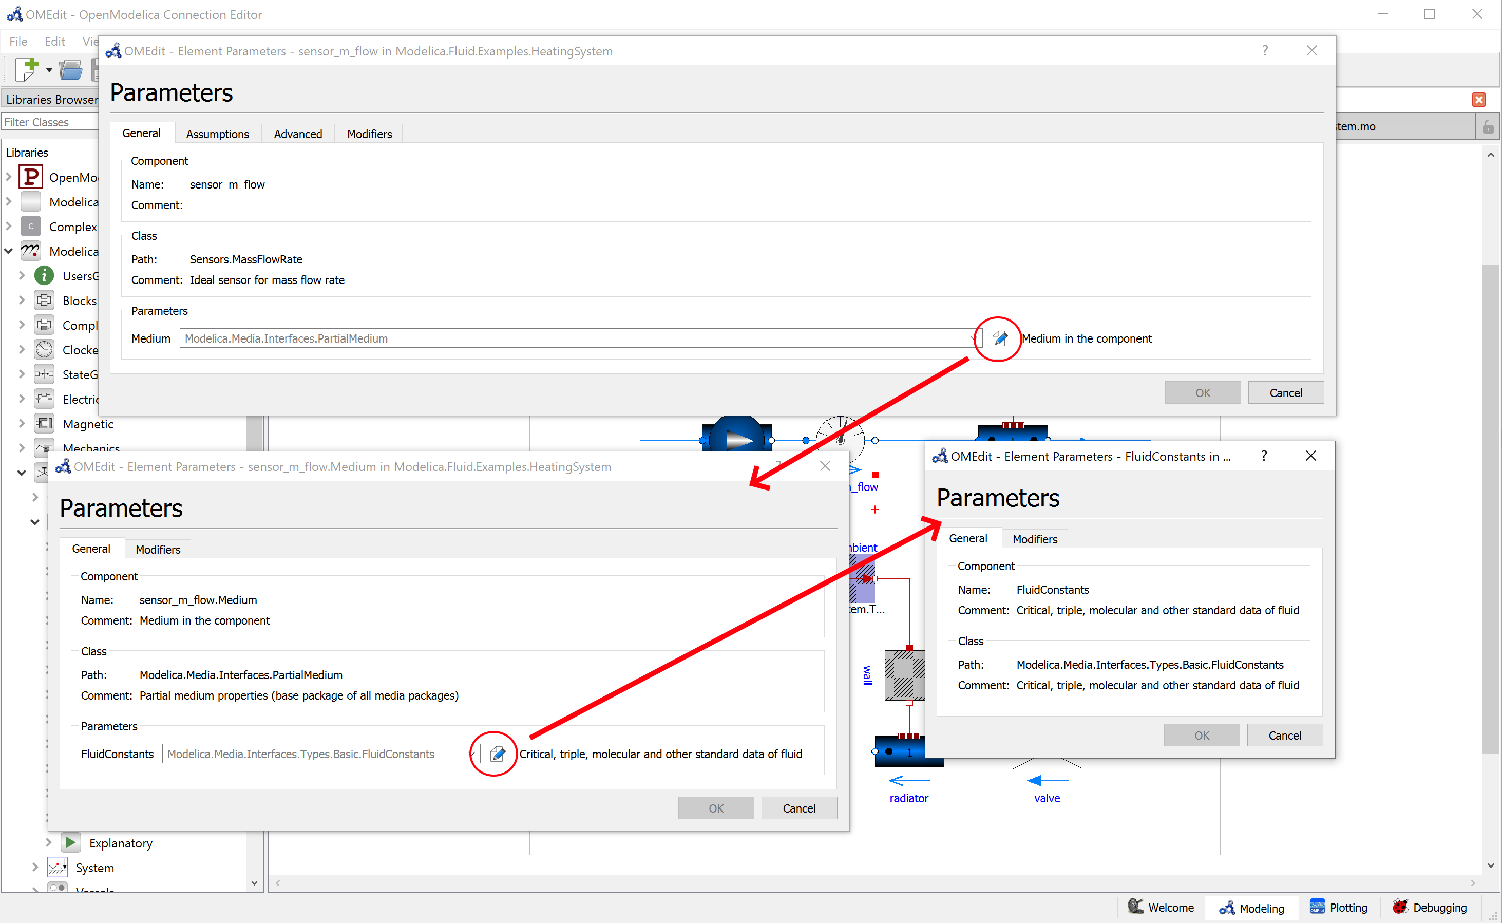Open the Modifiers tab in the FluidConstants dialog
Screen dimensions: 1502x923
pos(1035,539)
